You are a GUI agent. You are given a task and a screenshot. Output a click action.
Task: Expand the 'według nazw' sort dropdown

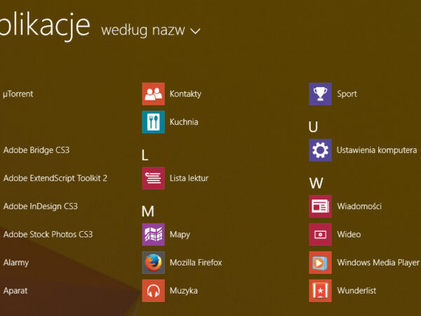[x=151, y=30]
